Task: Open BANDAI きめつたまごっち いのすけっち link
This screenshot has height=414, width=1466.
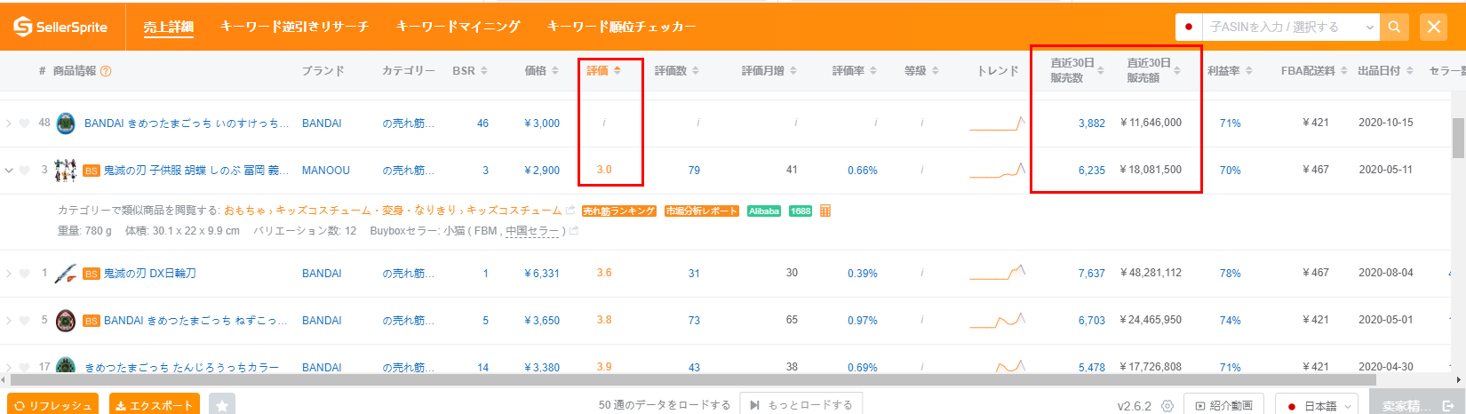Action: [187, 123]
